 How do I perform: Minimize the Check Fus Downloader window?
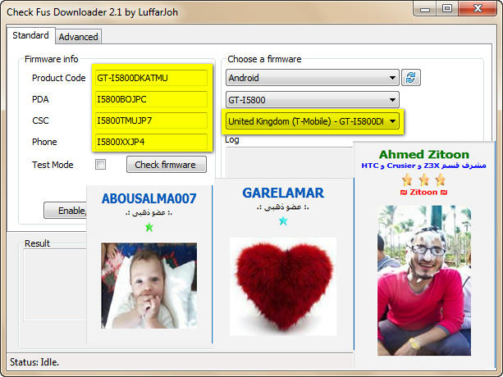pyautogui.click(x=425, y=9)
